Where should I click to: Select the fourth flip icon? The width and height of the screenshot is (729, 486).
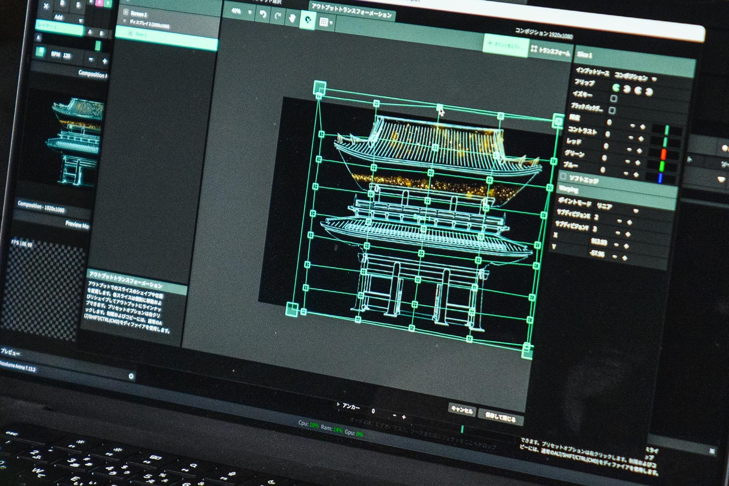649,92
